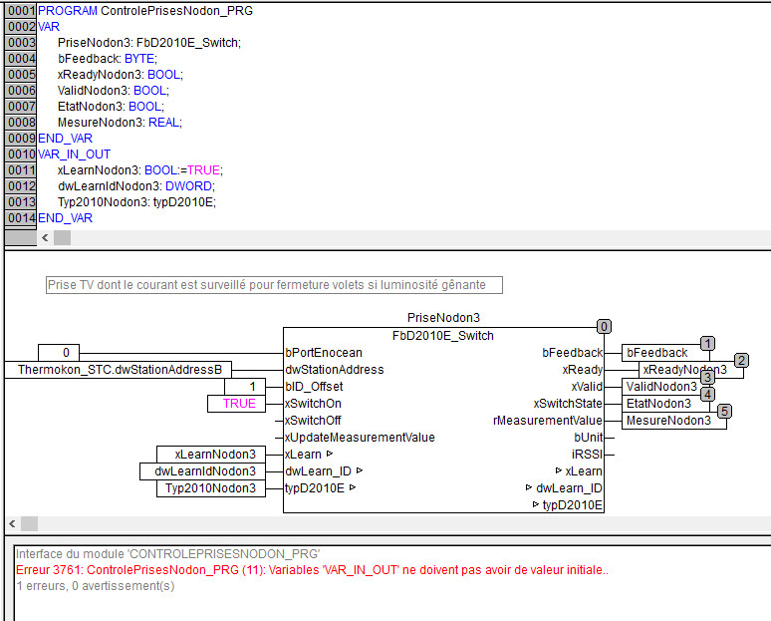Click the network comment about Prise TV
This screenshot has height=621, width=771.
coord(274,285)
